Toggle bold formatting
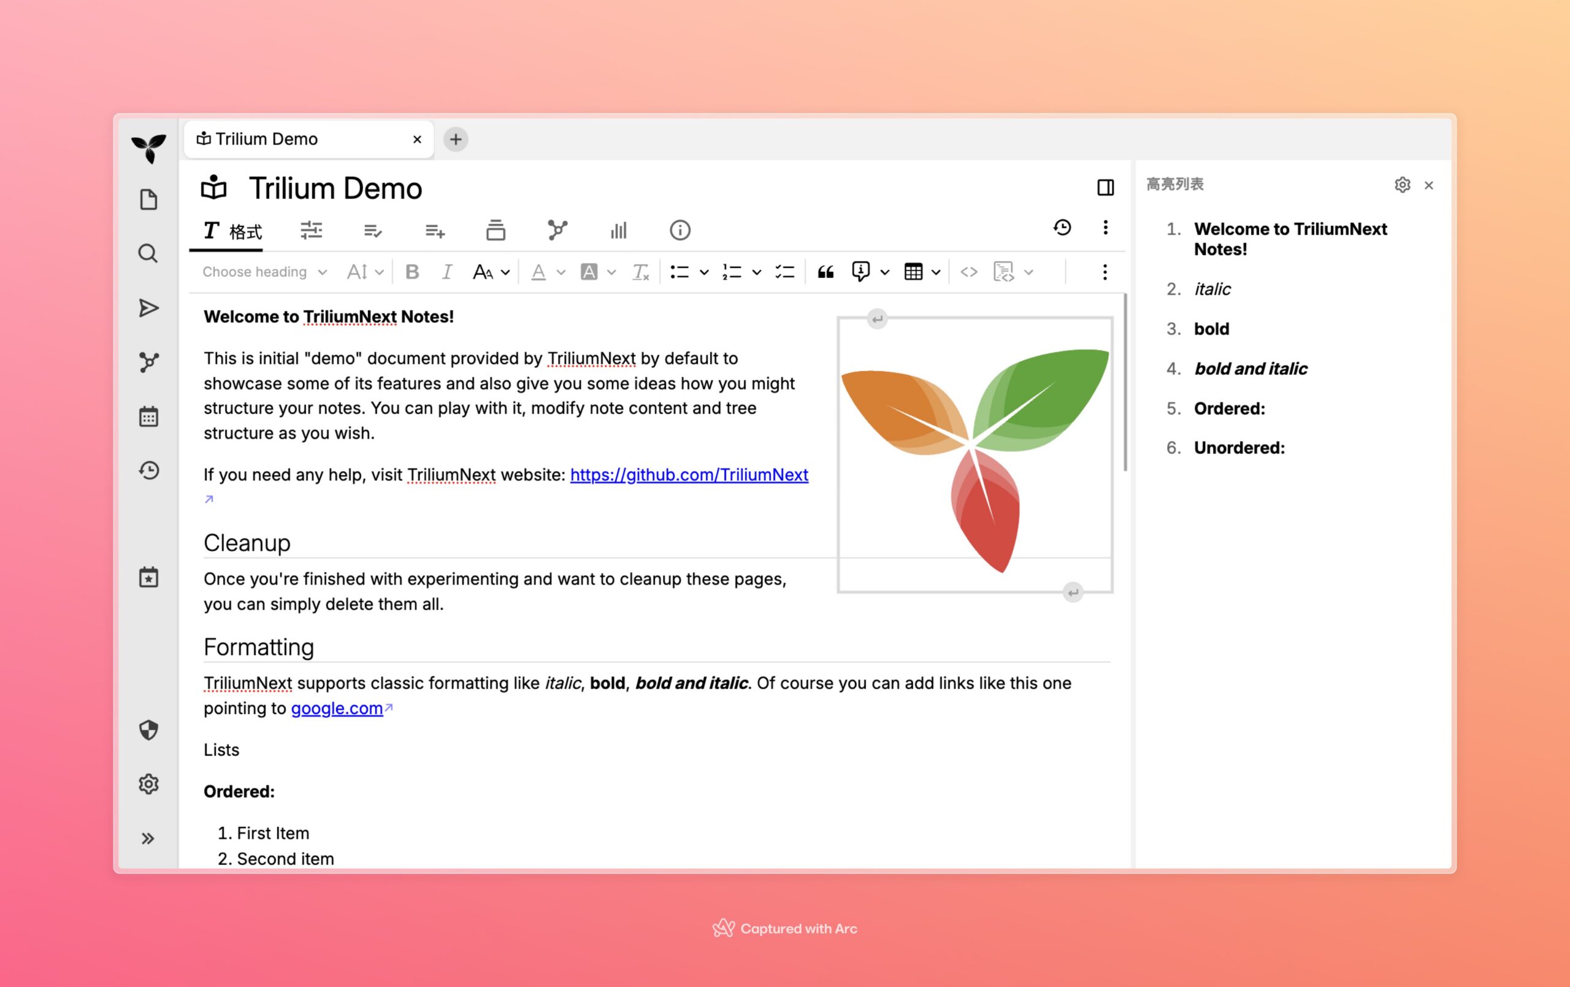This screenshot has width=1570, height=987. click(412, 272)
